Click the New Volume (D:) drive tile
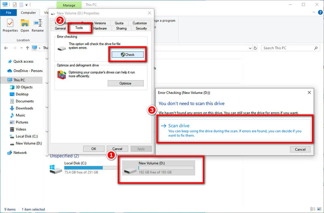The width and height of the screenshot is (324, 213). click(158, 168)
